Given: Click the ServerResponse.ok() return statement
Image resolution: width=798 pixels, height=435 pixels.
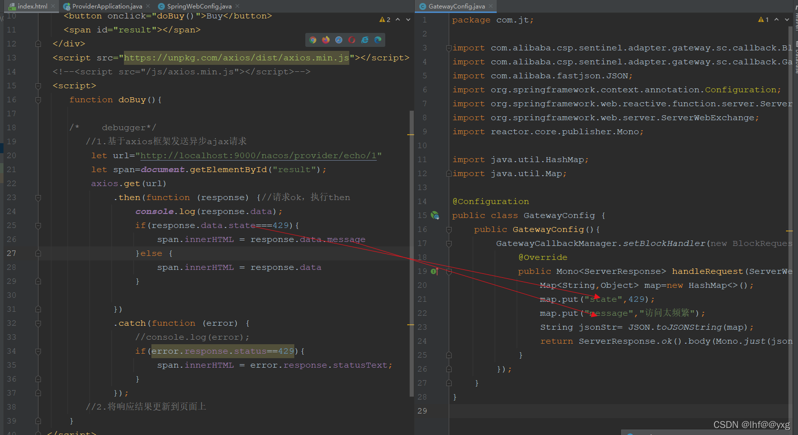Looking at the screenshot, I should tap(666, 341).
